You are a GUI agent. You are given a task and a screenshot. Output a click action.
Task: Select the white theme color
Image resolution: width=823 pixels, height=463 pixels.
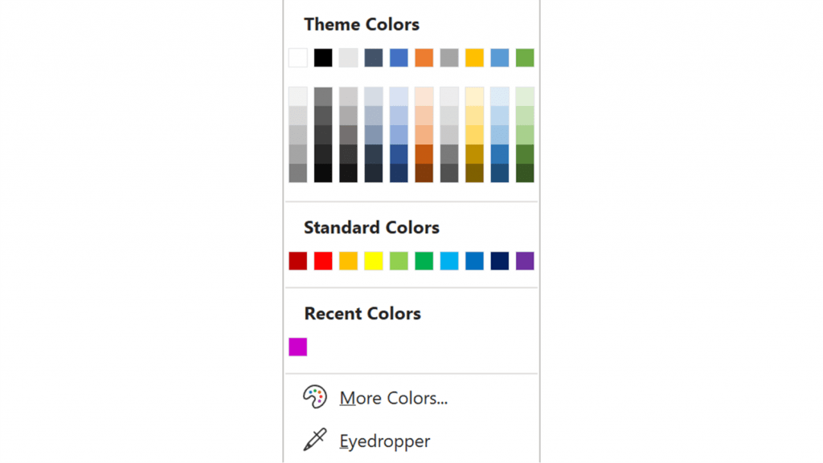297,57
